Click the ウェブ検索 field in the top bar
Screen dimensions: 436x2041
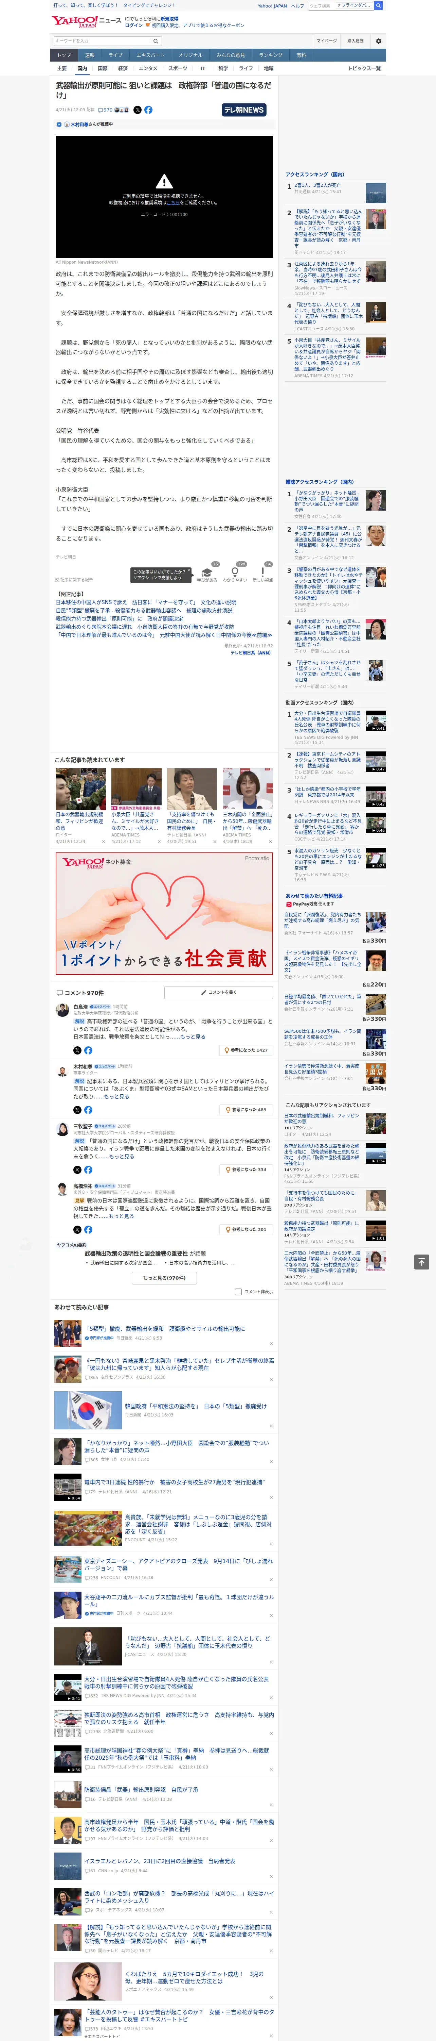click(x=321, y=5)
